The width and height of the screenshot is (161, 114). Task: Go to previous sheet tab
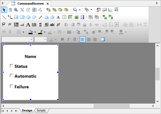(x=7, y=111)
